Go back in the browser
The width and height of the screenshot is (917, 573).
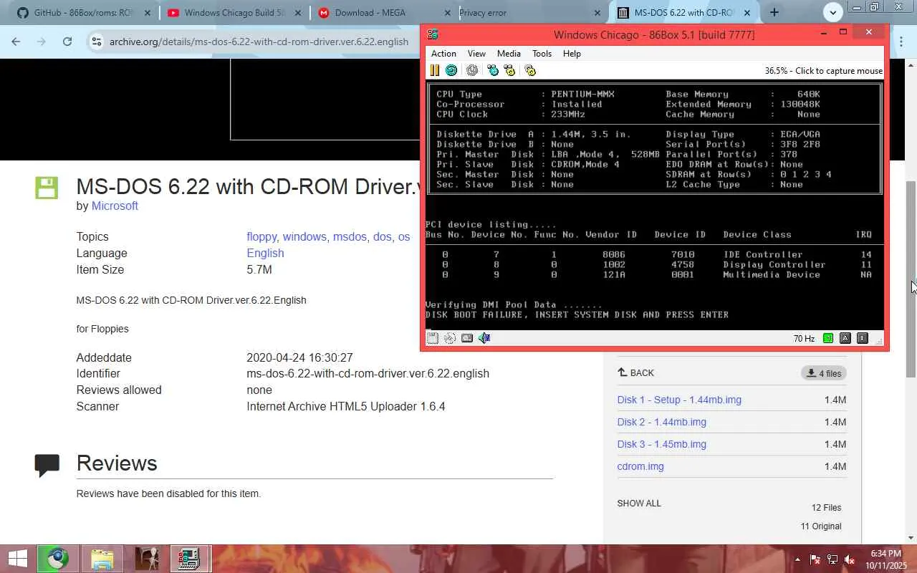pyautogui.click(x=16, y=42)
